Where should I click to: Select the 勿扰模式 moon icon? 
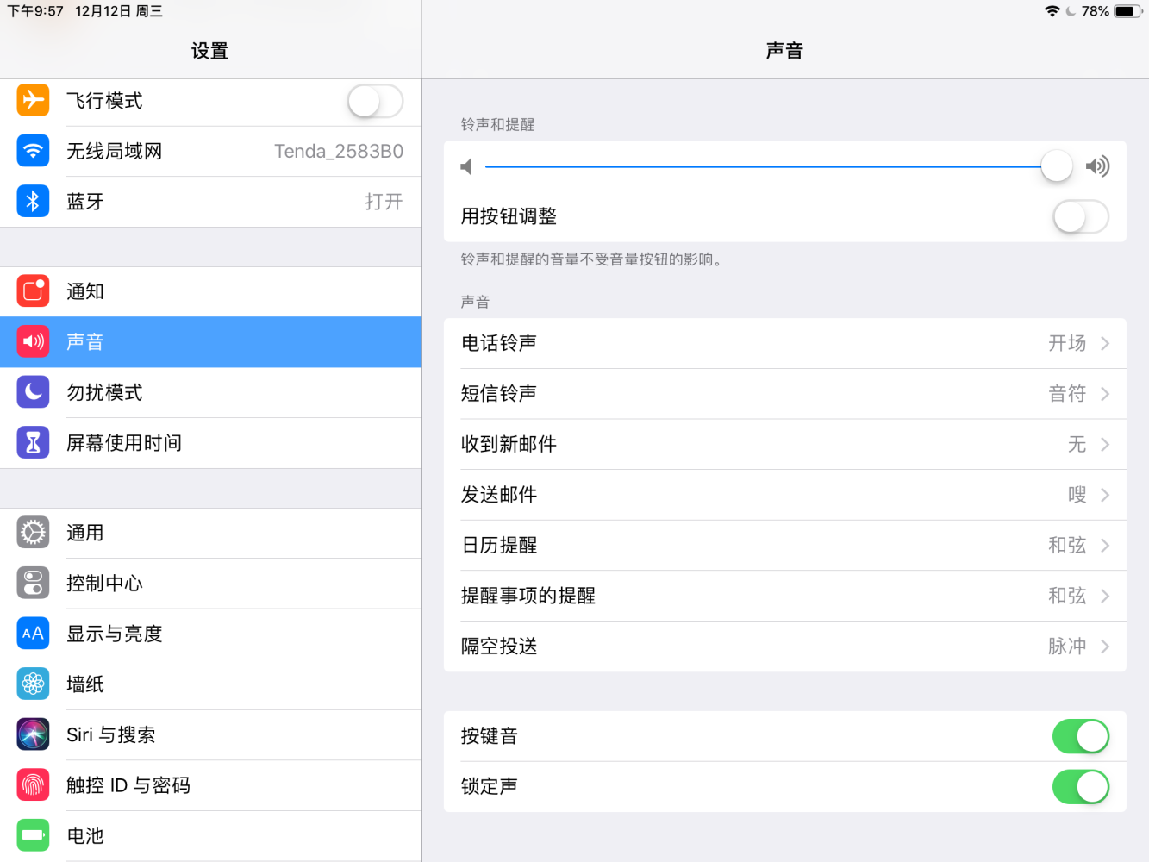[33, 392]
